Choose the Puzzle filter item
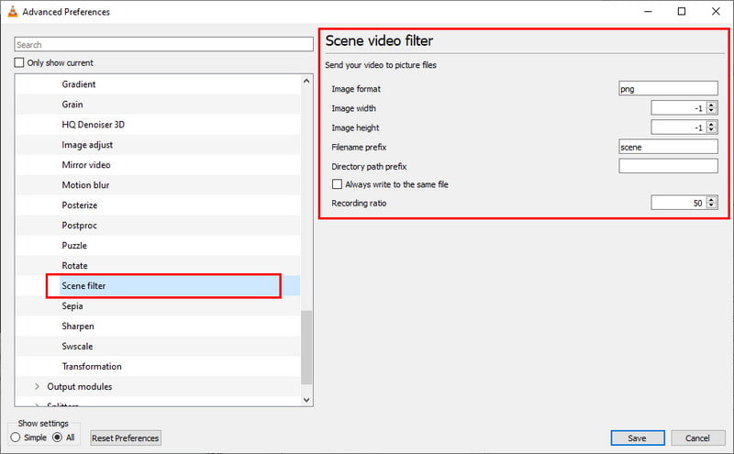 pyautogui.click(x=75, y=246)
